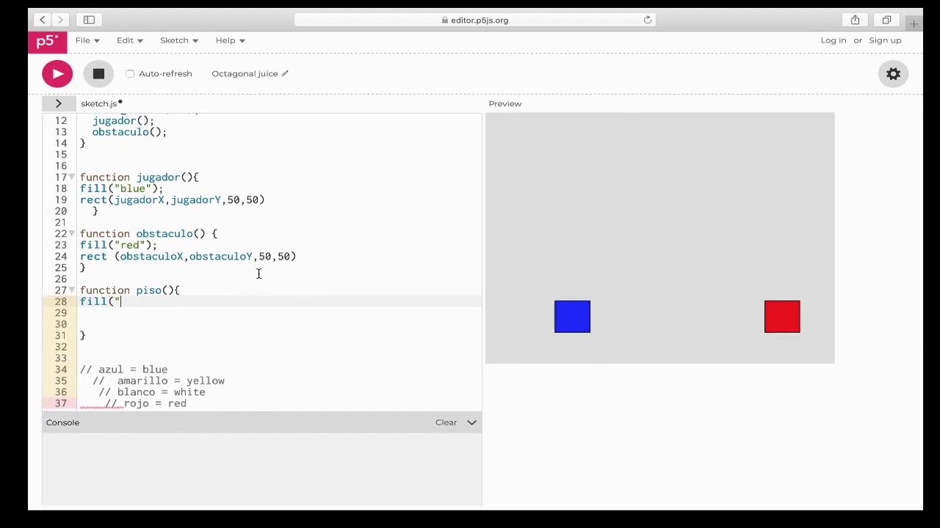Click the Safari address bar

(475, 20)
